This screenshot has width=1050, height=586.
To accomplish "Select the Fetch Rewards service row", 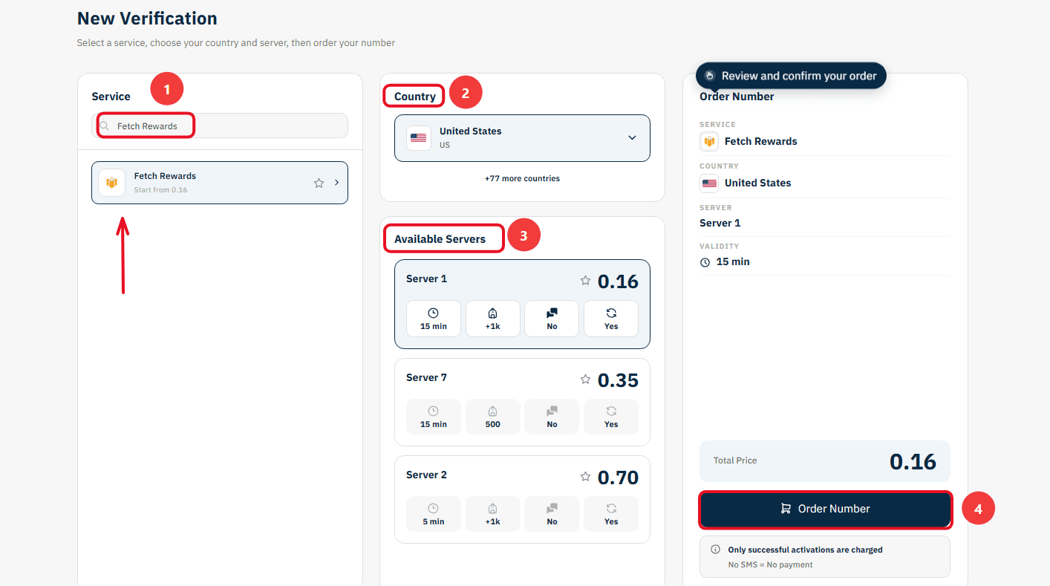I will [x=220, y=183].
